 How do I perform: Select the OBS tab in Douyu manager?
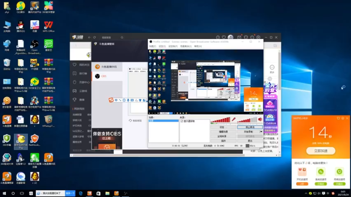(107, 76)
